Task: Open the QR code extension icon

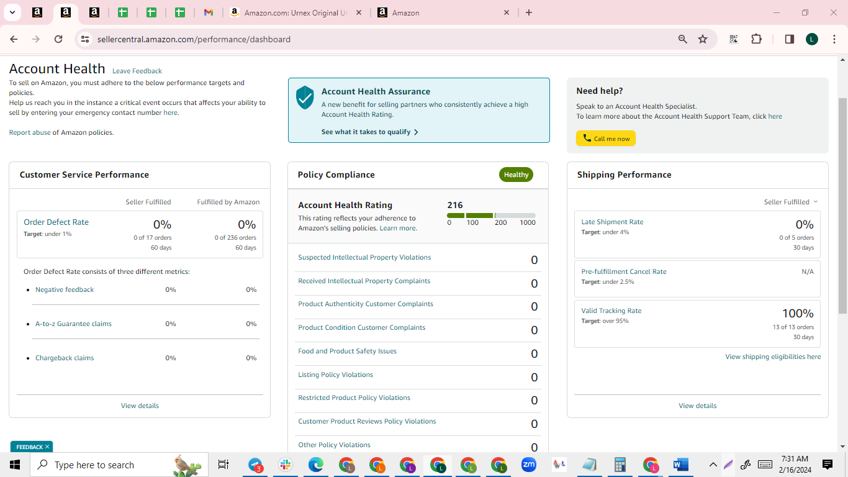Action: (x=734, y=39)
